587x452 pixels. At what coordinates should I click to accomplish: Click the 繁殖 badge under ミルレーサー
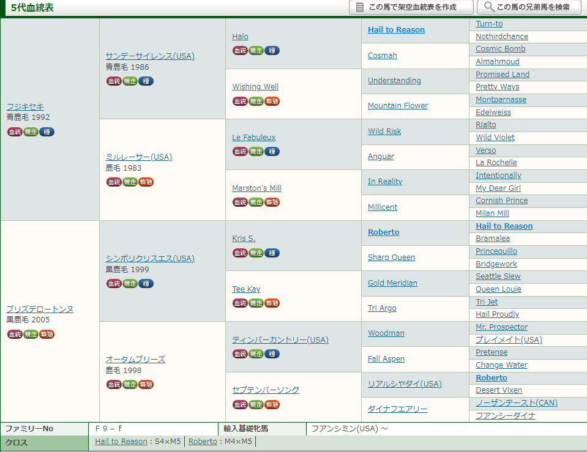[146, 182]
